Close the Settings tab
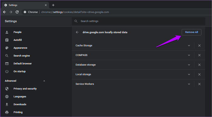212x117 pixels. 46,5
